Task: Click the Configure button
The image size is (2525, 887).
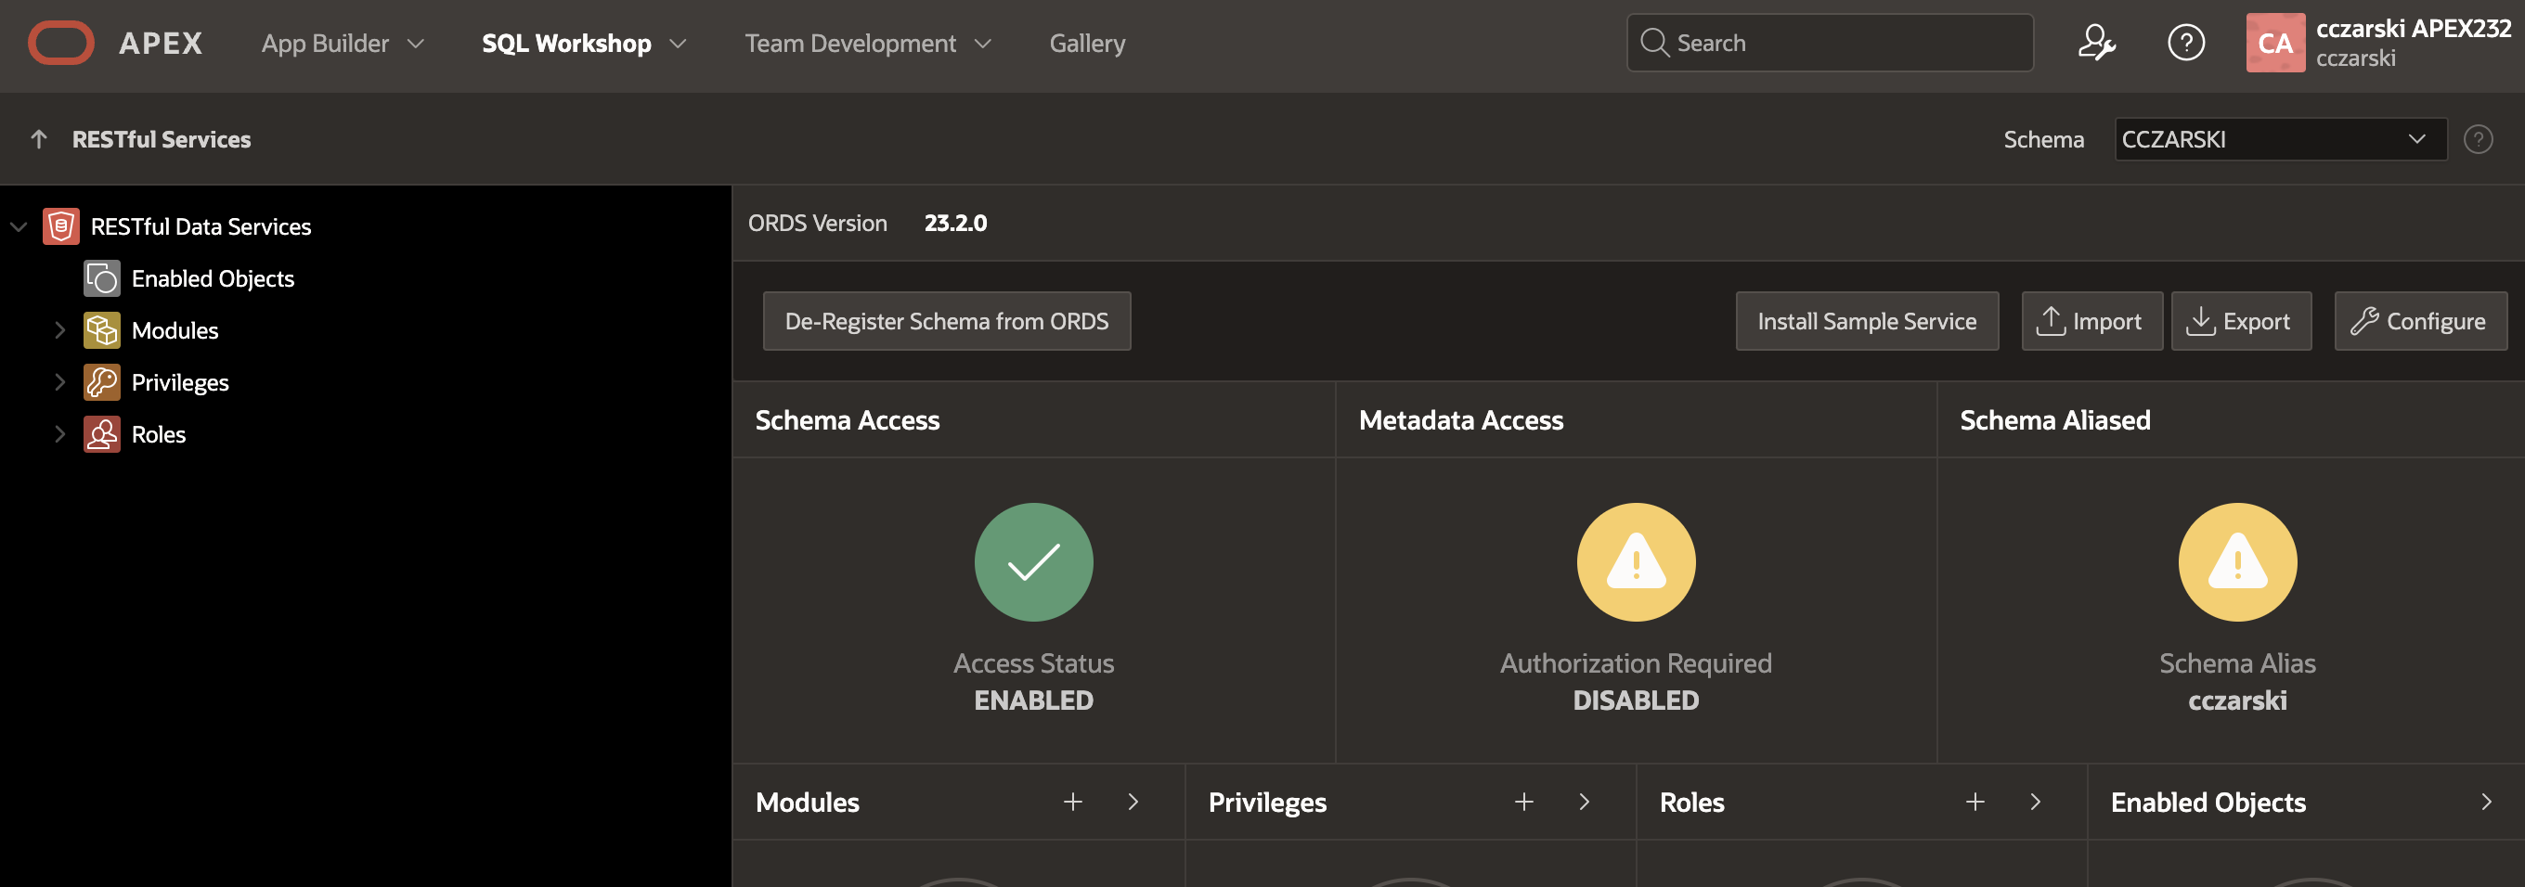Action: click(2419, 321)
